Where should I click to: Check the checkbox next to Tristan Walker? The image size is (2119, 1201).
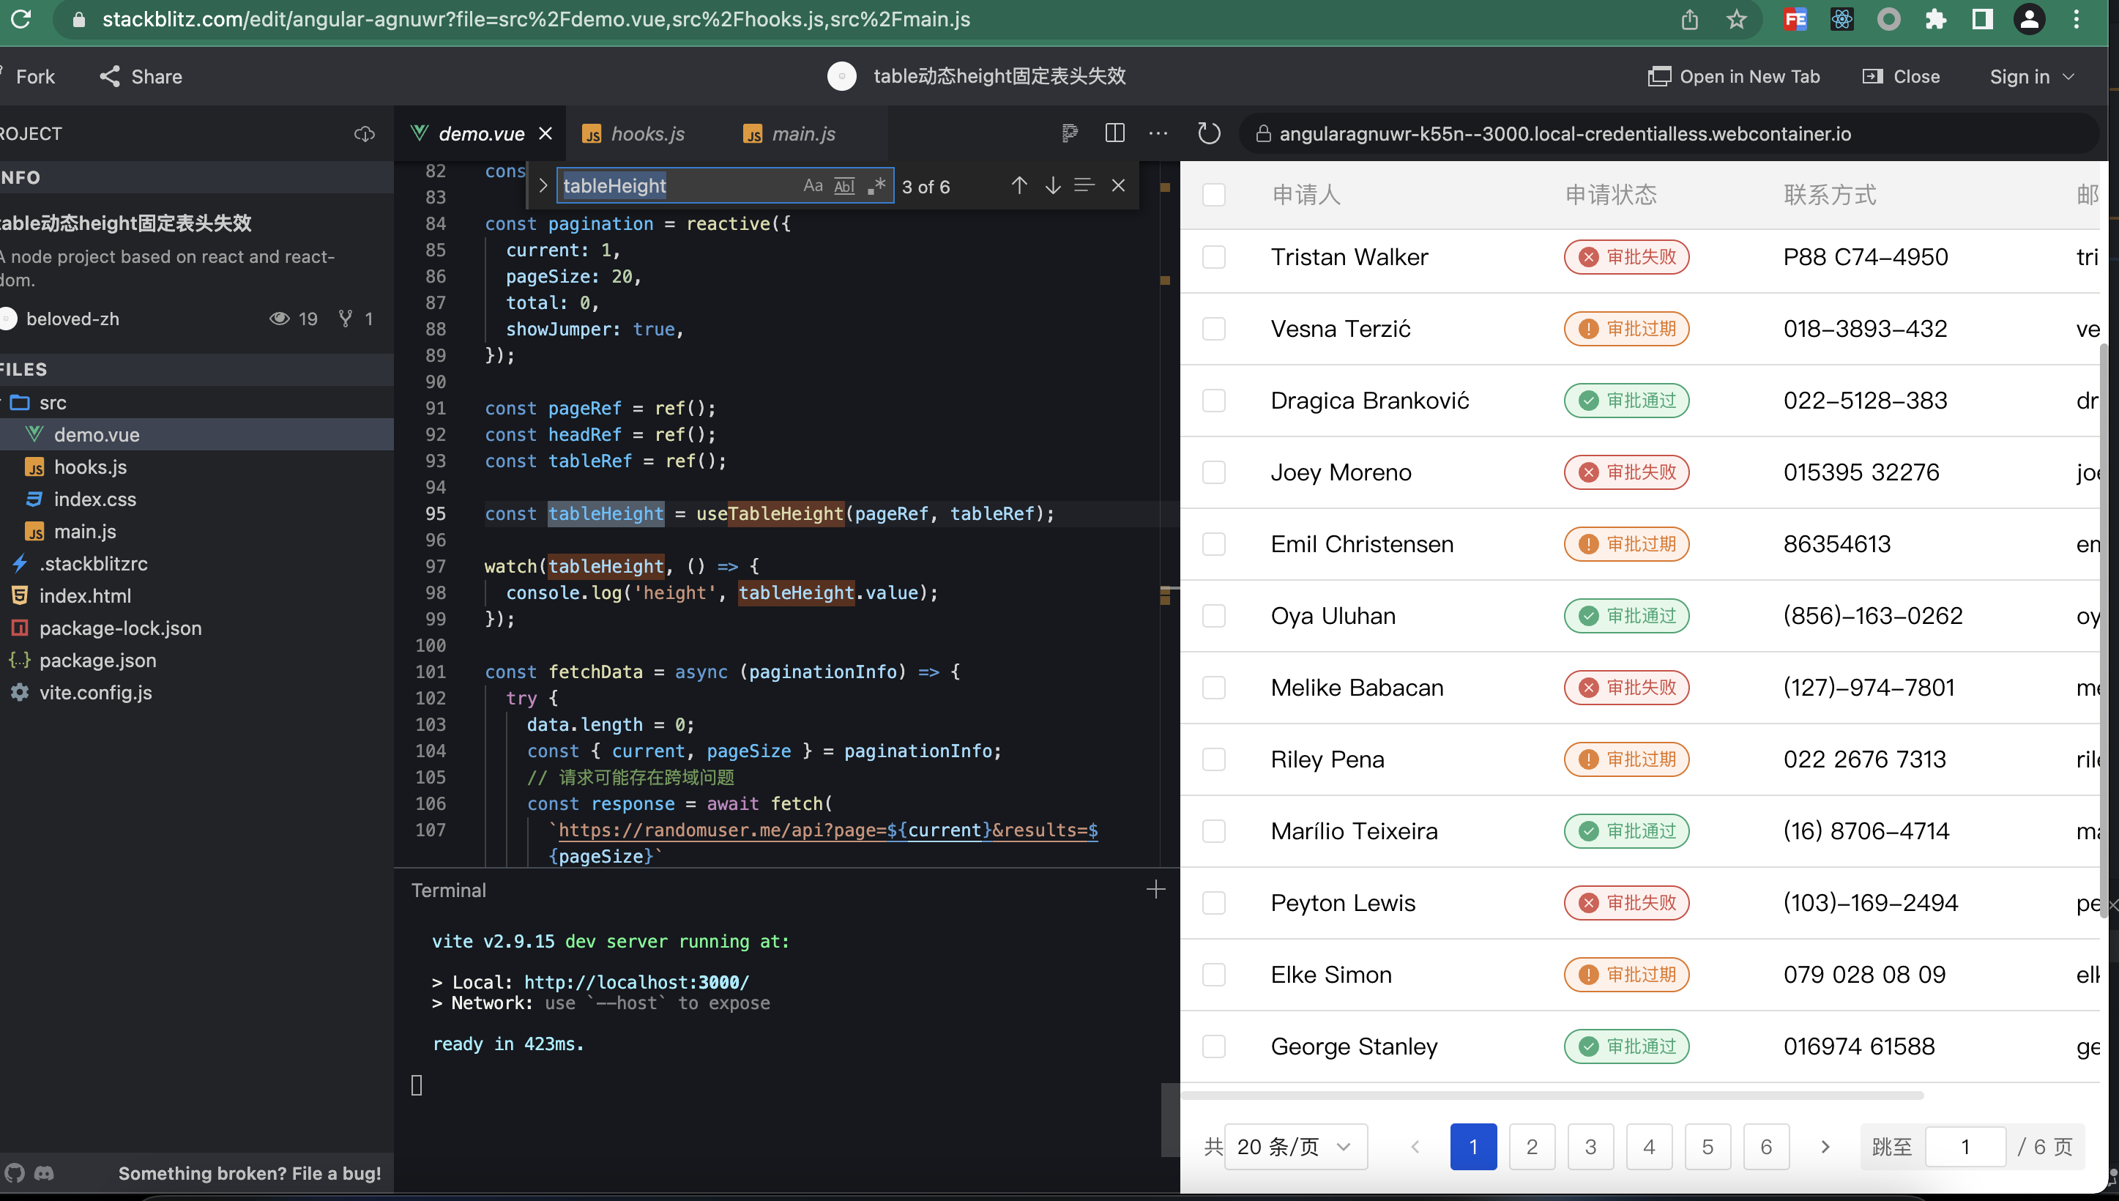coord(1214,256)
